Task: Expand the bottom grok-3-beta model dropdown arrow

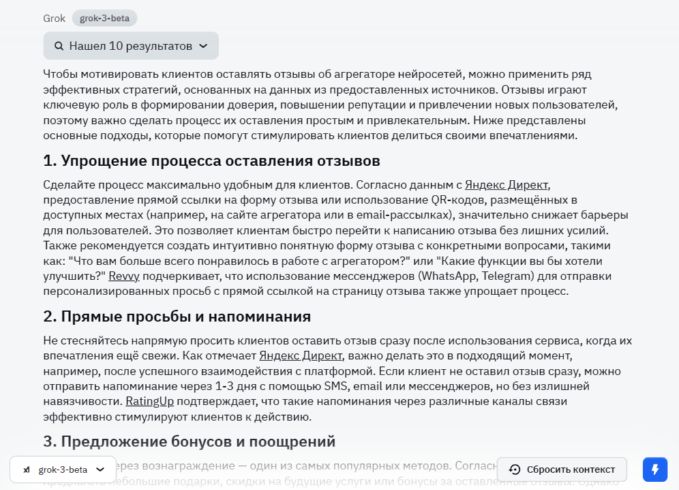Action: point(100,470)
